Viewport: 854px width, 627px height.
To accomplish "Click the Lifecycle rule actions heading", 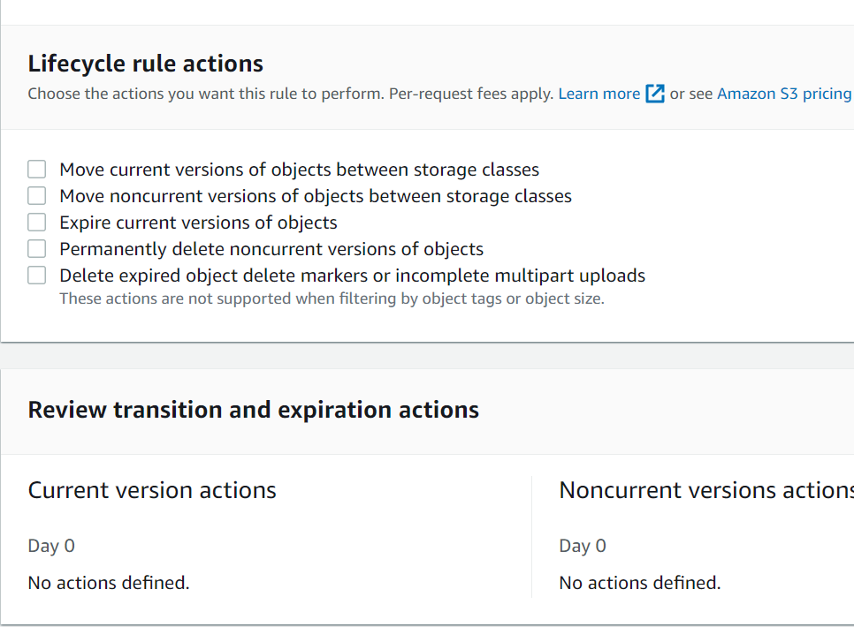I will (146, 64).
